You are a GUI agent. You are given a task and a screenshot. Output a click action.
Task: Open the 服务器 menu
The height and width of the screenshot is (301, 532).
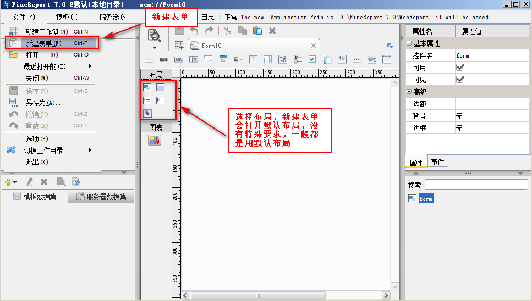click(x=114, y=17)
